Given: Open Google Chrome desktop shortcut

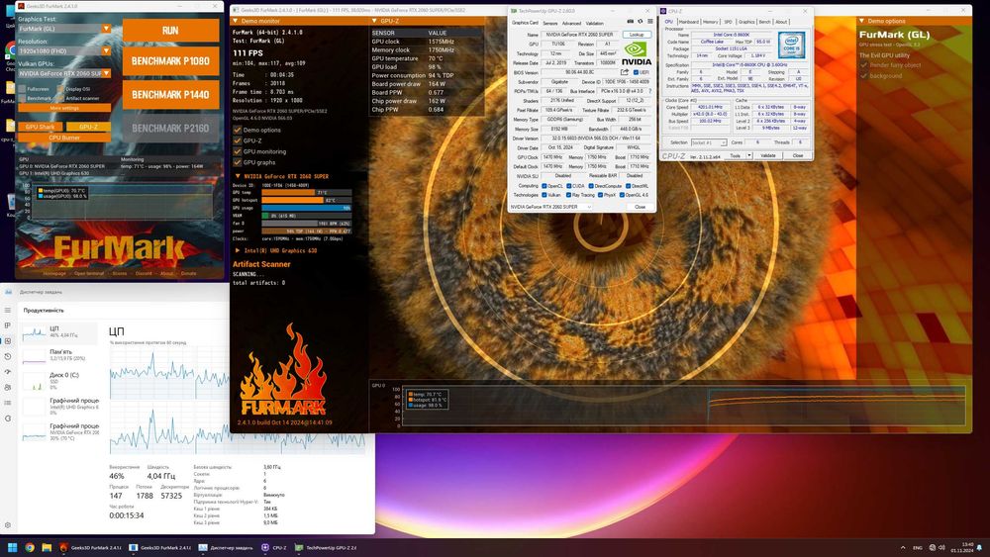Looking at the screenshot, I should point(10,53).
